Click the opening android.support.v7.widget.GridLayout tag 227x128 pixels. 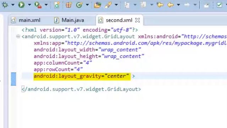tap(78, 36)
